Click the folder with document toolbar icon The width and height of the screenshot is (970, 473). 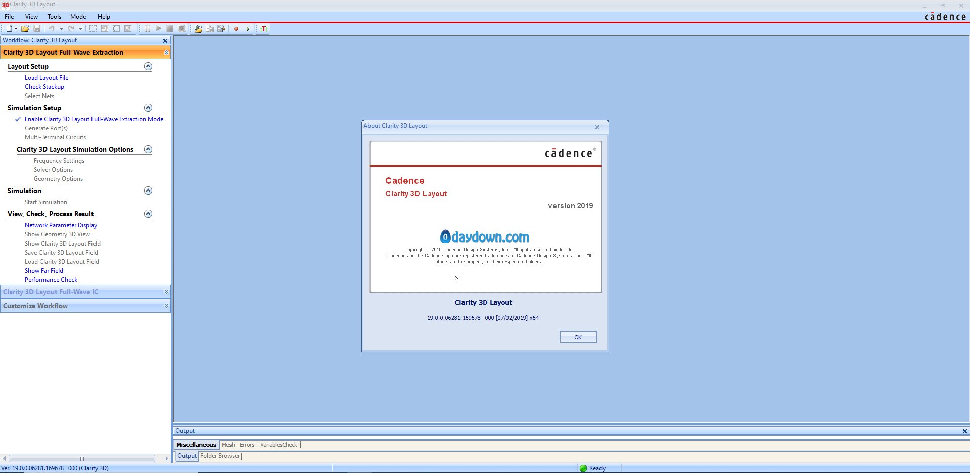tap(198, 29)
